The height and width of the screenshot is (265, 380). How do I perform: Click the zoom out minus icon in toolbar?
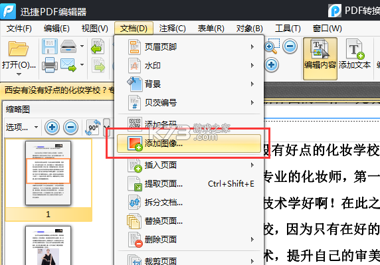pyautogui.click(x=290, y=46)
